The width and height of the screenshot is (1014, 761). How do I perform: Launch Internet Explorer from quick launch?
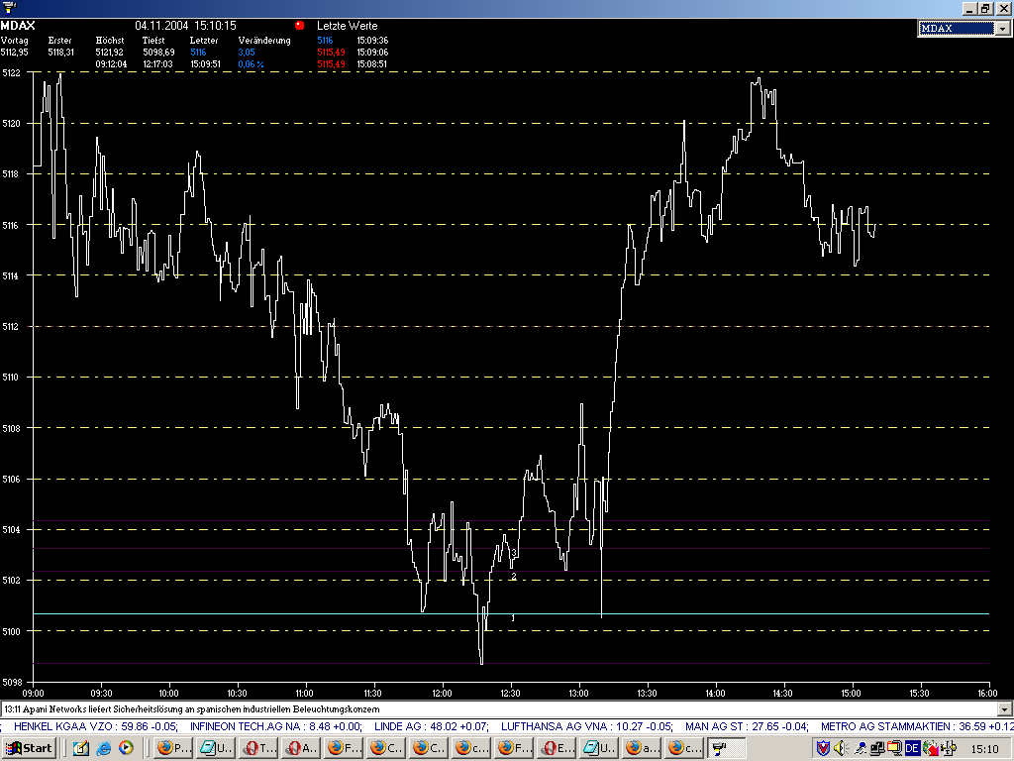coord(105,748)
